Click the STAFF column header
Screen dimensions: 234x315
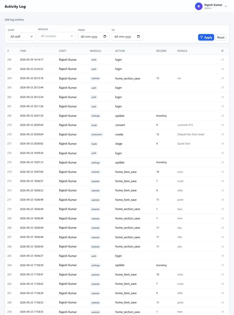pyautogui.click(x=63, y=51)
